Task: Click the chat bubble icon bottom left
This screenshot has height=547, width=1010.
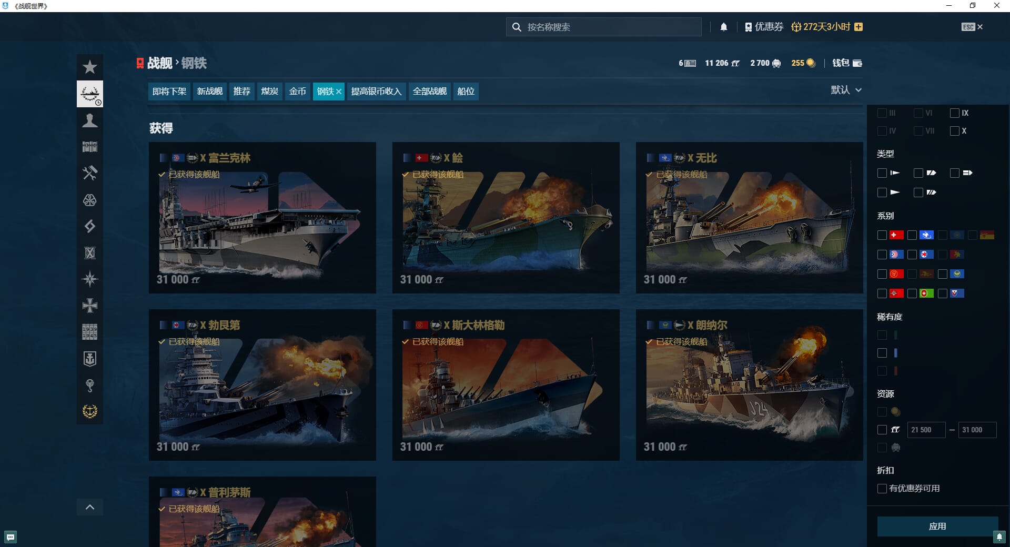Action: 11,537
